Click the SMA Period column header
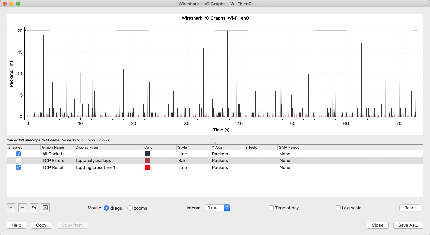This screenshot has height=235, width=430. [289, 147]
